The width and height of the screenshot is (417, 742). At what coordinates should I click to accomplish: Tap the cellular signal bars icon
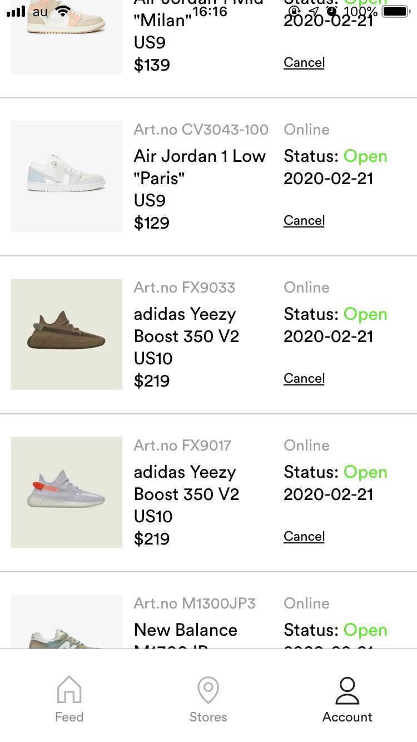[16, 11]
